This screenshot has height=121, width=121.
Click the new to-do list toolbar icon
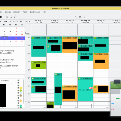pyautogui.click(x=15, y=17)
